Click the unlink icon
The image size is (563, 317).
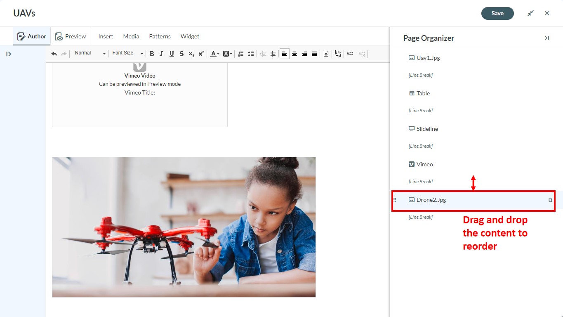tap(362, 54)
